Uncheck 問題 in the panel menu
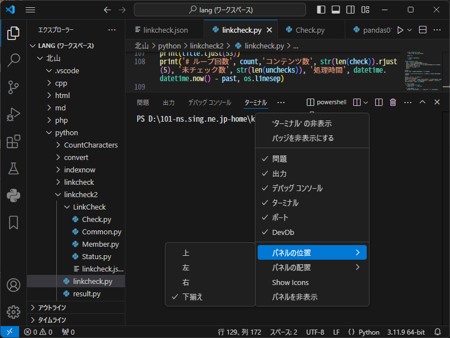The width and height of the screenshot is (450, 338). [280, 159]
